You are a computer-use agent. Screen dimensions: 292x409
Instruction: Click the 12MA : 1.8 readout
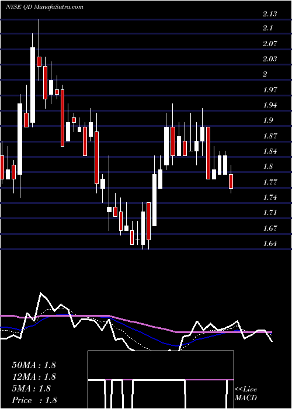(34, 377)
